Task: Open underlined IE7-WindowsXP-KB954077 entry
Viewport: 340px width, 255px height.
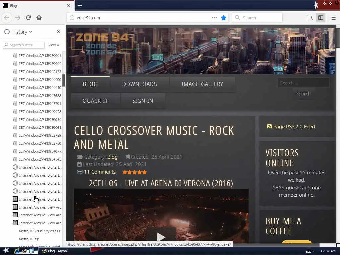Action: (x=37, y=151)
